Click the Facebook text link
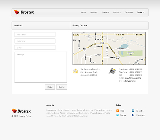This screenshot has width=160, height=140. [141, 115]
